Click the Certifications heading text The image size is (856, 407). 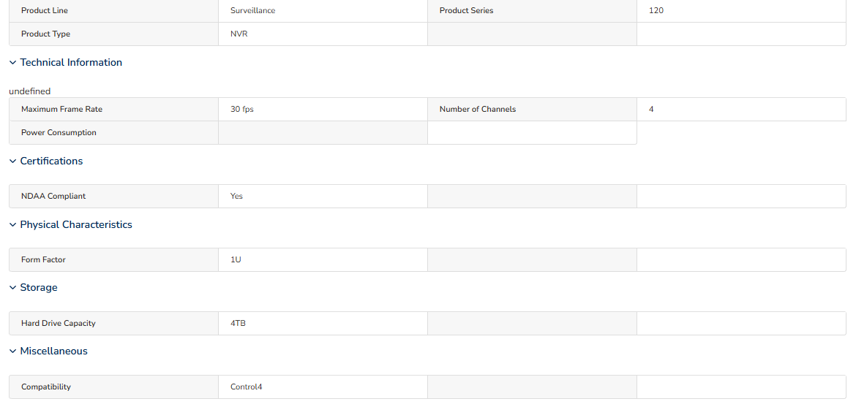(x=51, y=161)
